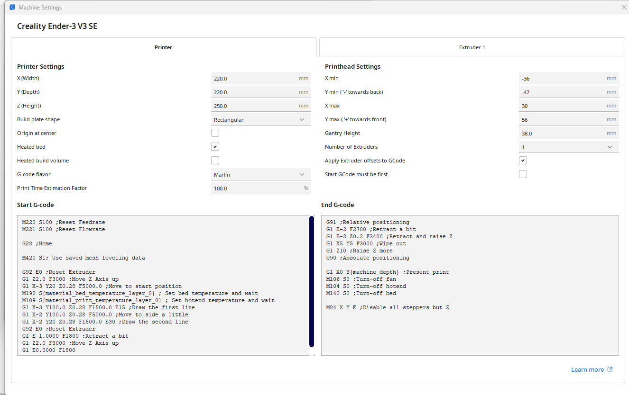The image size is (629, 395).
Task: Uncheck Apply Extruder offsets to GCode
Action: (523, 161)
